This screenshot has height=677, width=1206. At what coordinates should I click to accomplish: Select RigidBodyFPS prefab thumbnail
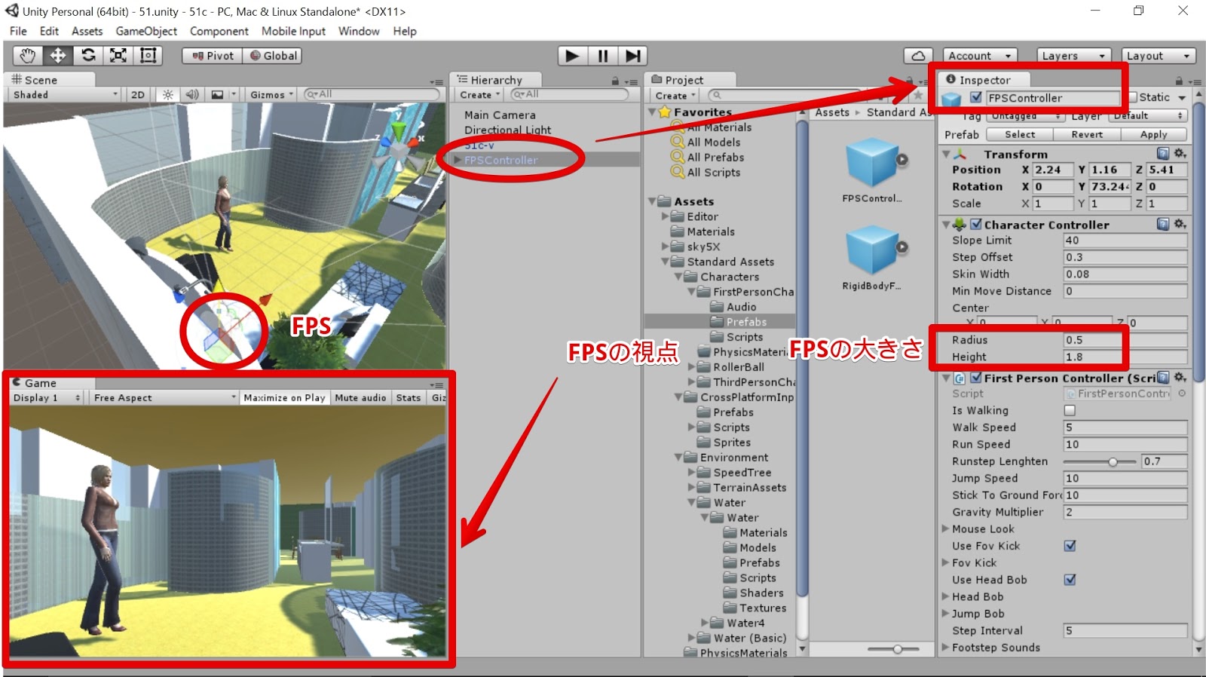coord(872,250)
